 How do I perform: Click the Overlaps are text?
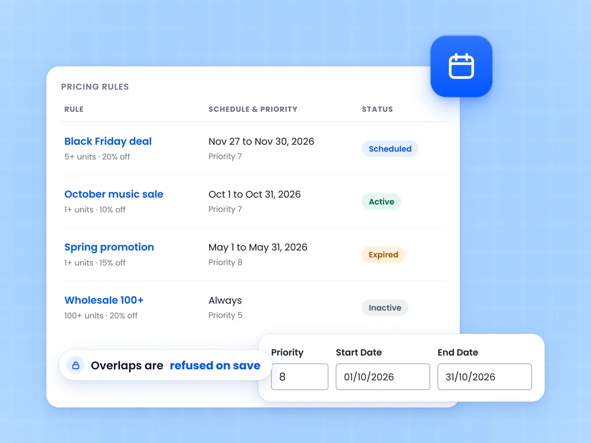127,366
